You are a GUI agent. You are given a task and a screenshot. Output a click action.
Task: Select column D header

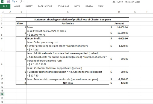[119, 12]
